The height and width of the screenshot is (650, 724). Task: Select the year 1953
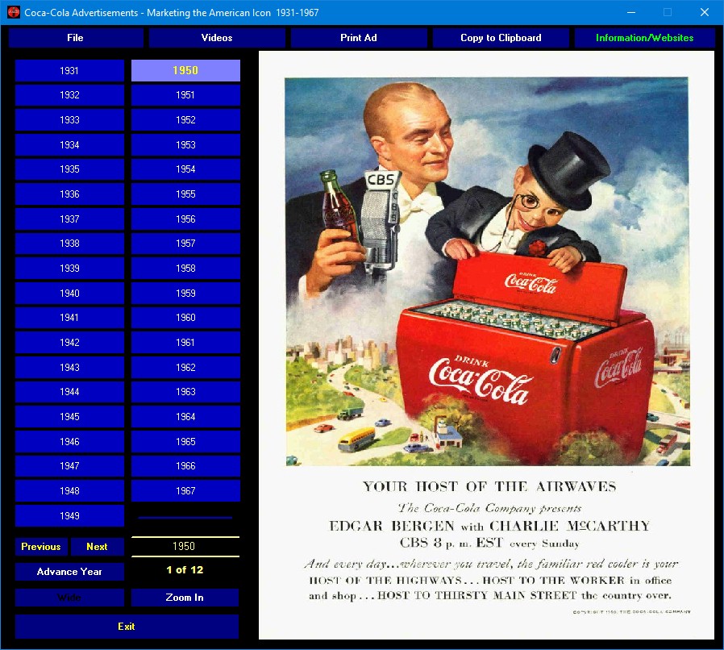point(185,145)
